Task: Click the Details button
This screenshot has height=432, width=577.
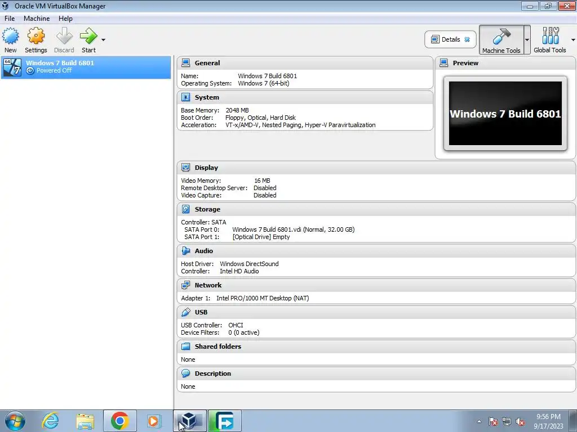Action: coord(450,39)
